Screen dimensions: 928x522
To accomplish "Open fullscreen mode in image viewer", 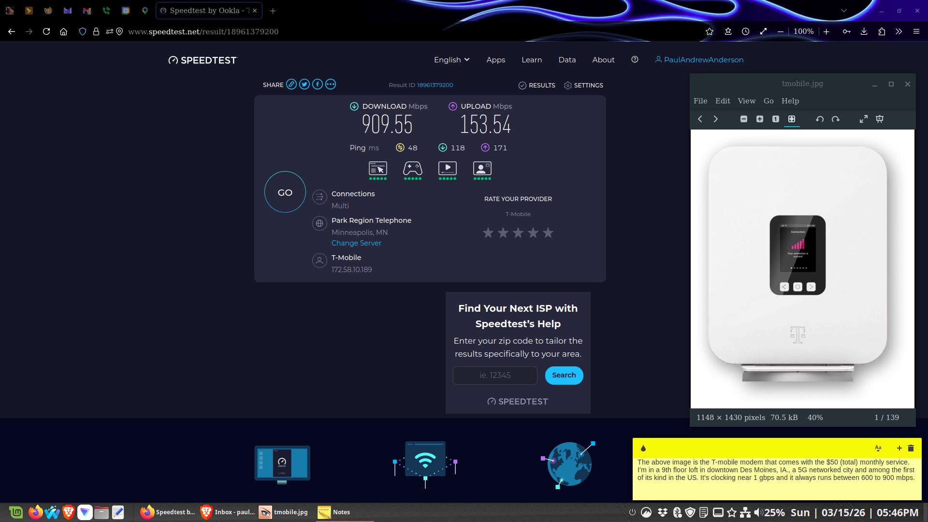I will [x=863, y=119].
